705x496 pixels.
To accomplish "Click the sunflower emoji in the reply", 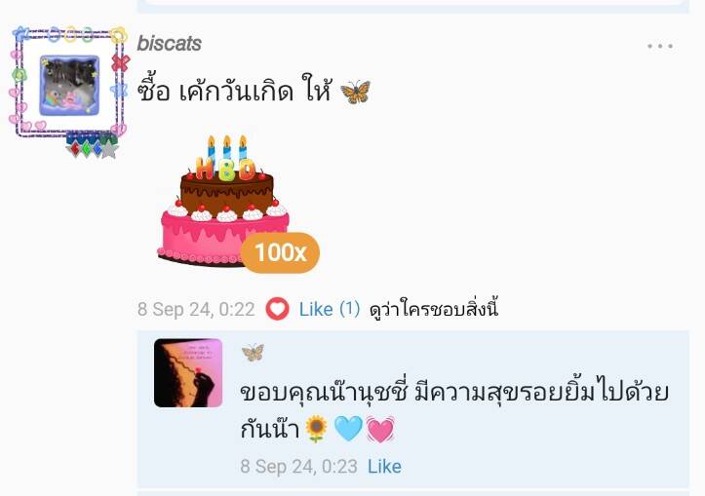I will tap(317, 429).
